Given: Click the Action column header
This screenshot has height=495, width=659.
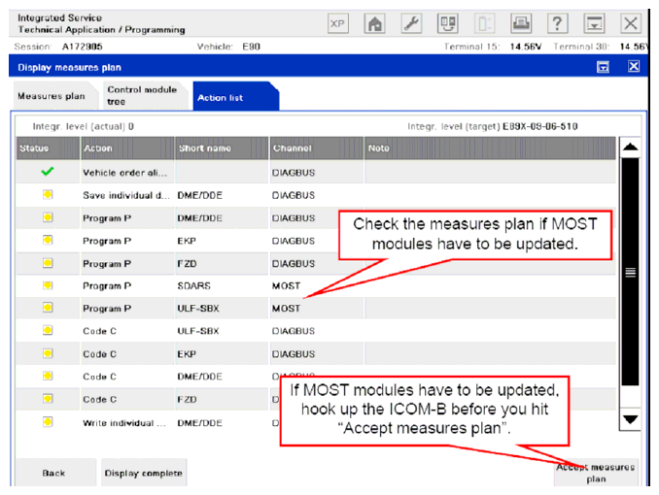Looking at the screenshot, I should click(x=127, y=148).
